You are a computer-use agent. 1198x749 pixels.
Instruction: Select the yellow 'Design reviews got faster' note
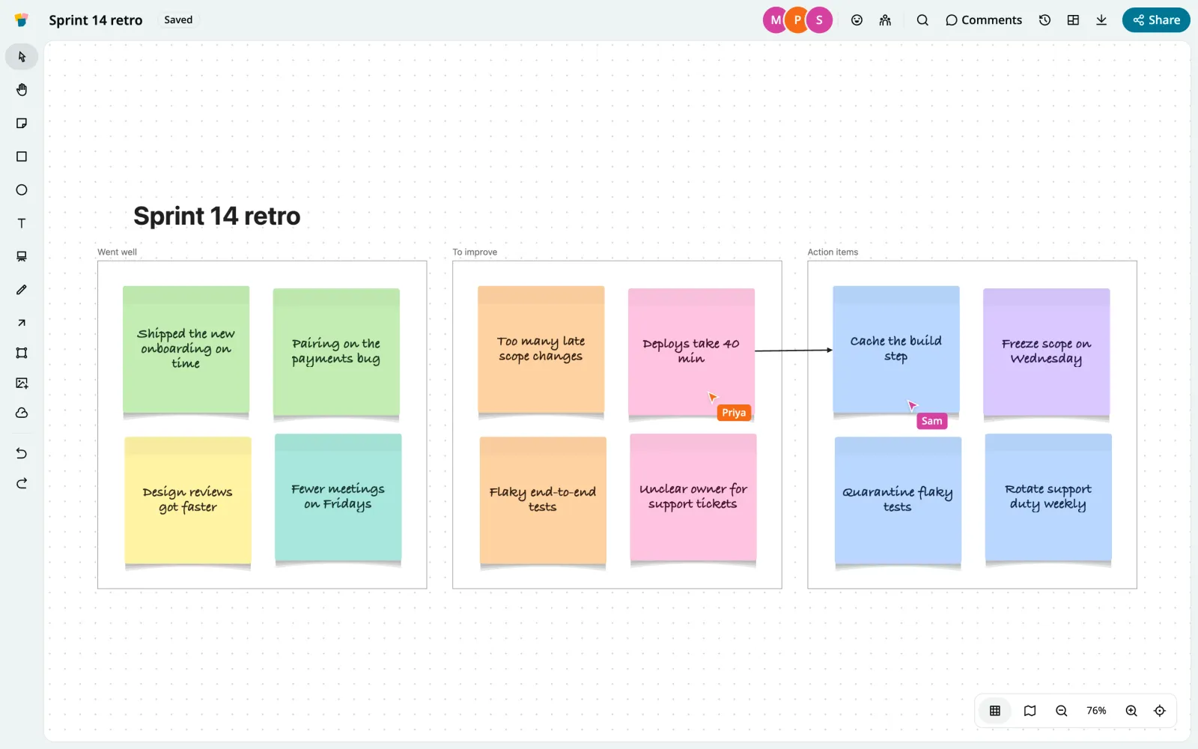click(x=188, y=500)
